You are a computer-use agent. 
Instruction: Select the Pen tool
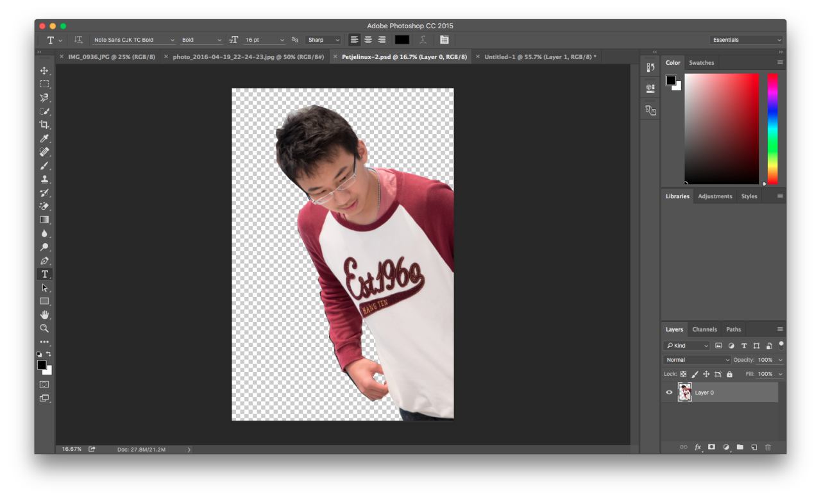click(x=44, y=260)
